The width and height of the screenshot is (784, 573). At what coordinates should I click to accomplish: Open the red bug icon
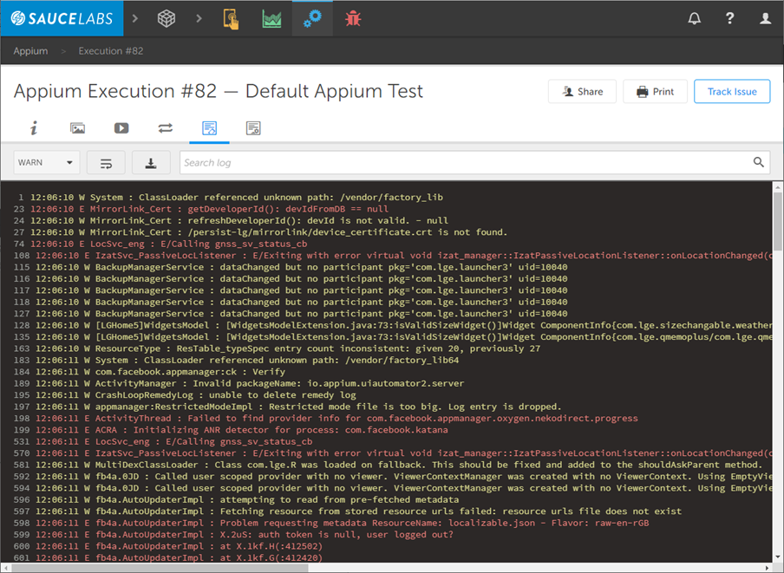[x=353, y=19]
